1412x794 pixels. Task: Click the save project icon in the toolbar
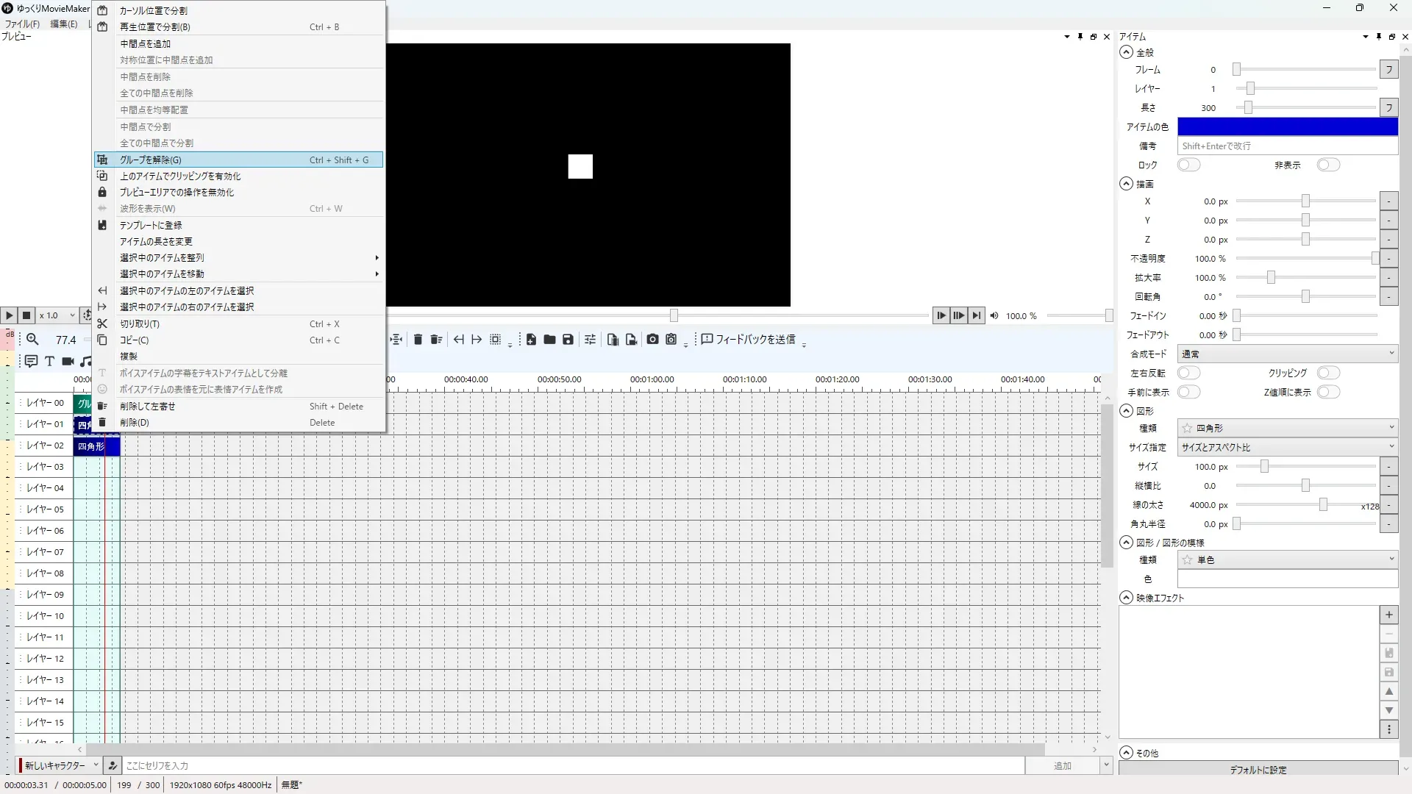568,340
